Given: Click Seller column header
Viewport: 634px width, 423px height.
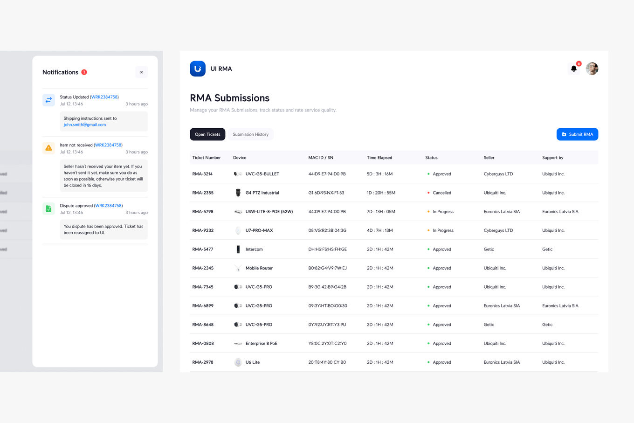Looking at the screenshot, I should 489,158.
